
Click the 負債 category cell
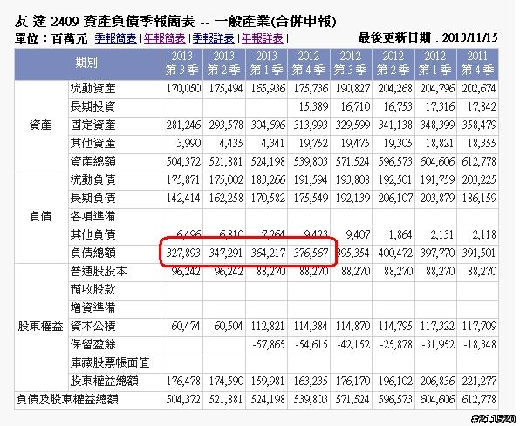click(x=41, y=217)
